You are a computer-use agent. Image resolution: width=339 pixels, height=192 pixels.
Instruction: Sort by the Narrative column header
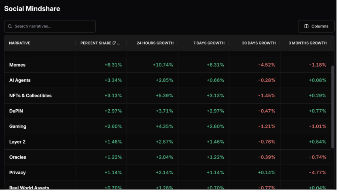pyautogui.click(x=20, y=43)
